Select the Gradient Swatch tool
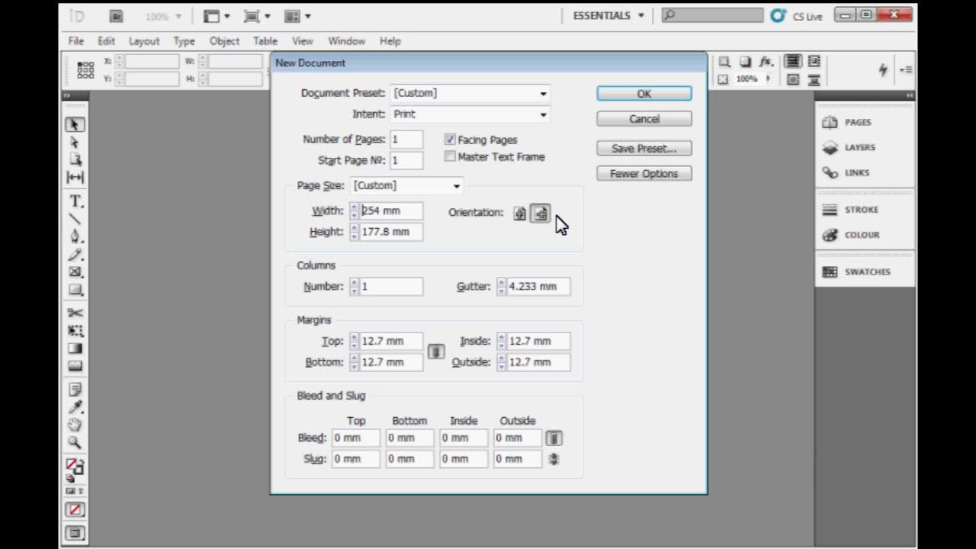This screenshot has width=976, height=549. tap(75, 348)
